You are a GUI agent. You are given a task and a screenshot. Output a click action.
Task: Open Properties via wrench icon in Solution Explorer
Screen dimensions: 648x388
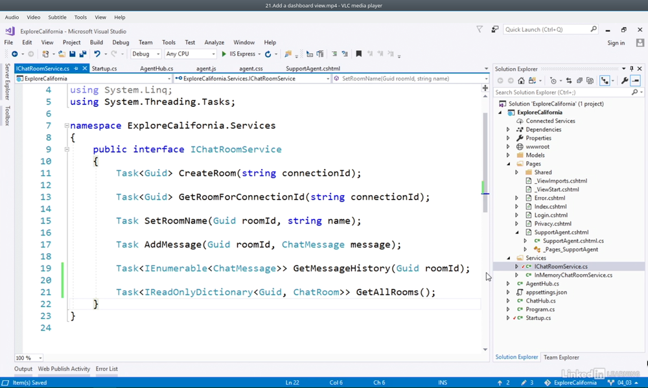click(x=625, y=81)
